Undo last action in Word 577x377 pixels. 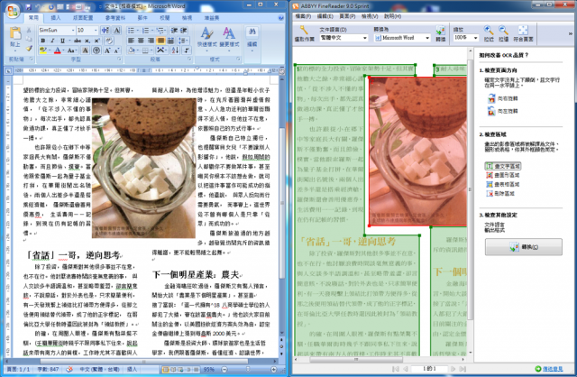point(38,7)
